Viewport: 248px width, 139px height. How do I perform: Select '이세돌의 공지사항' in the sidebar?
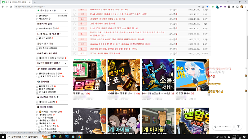pos(47,102)
